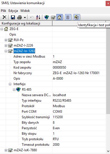Click the Nr fabryczny value field
Image resolution: width=110 pixels, height=154 pixels.
(x=76, y=73)
